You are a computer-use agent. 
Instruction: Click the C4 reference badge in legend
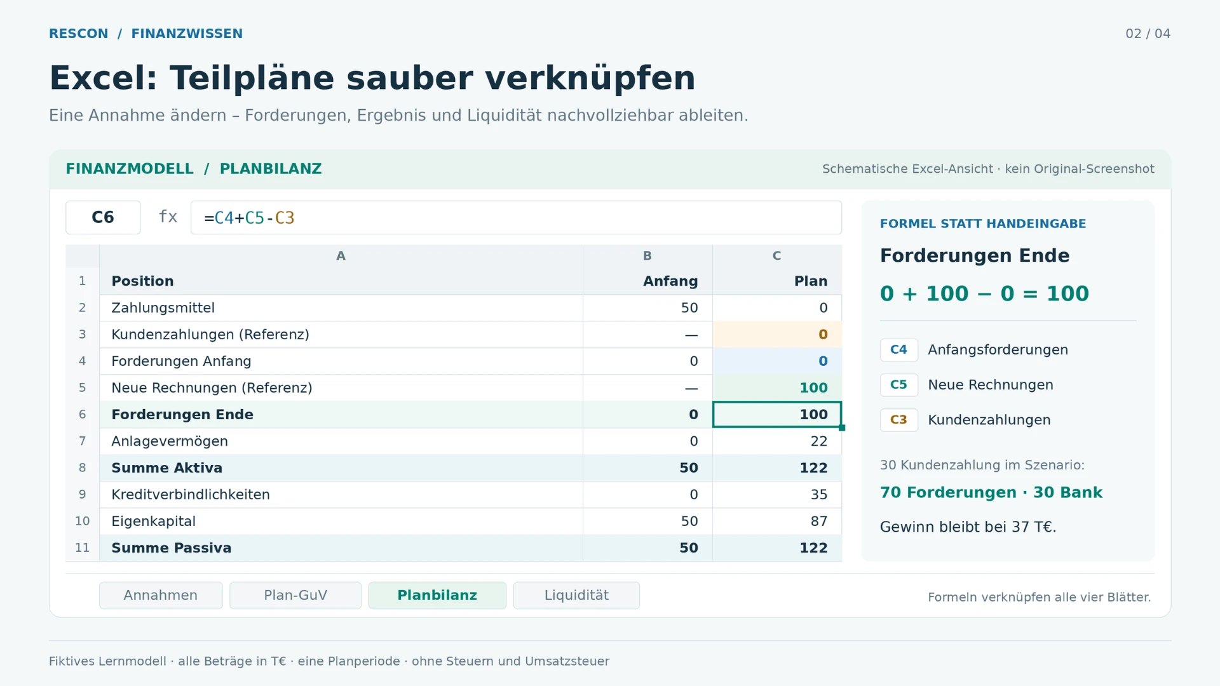pos(898,349)
